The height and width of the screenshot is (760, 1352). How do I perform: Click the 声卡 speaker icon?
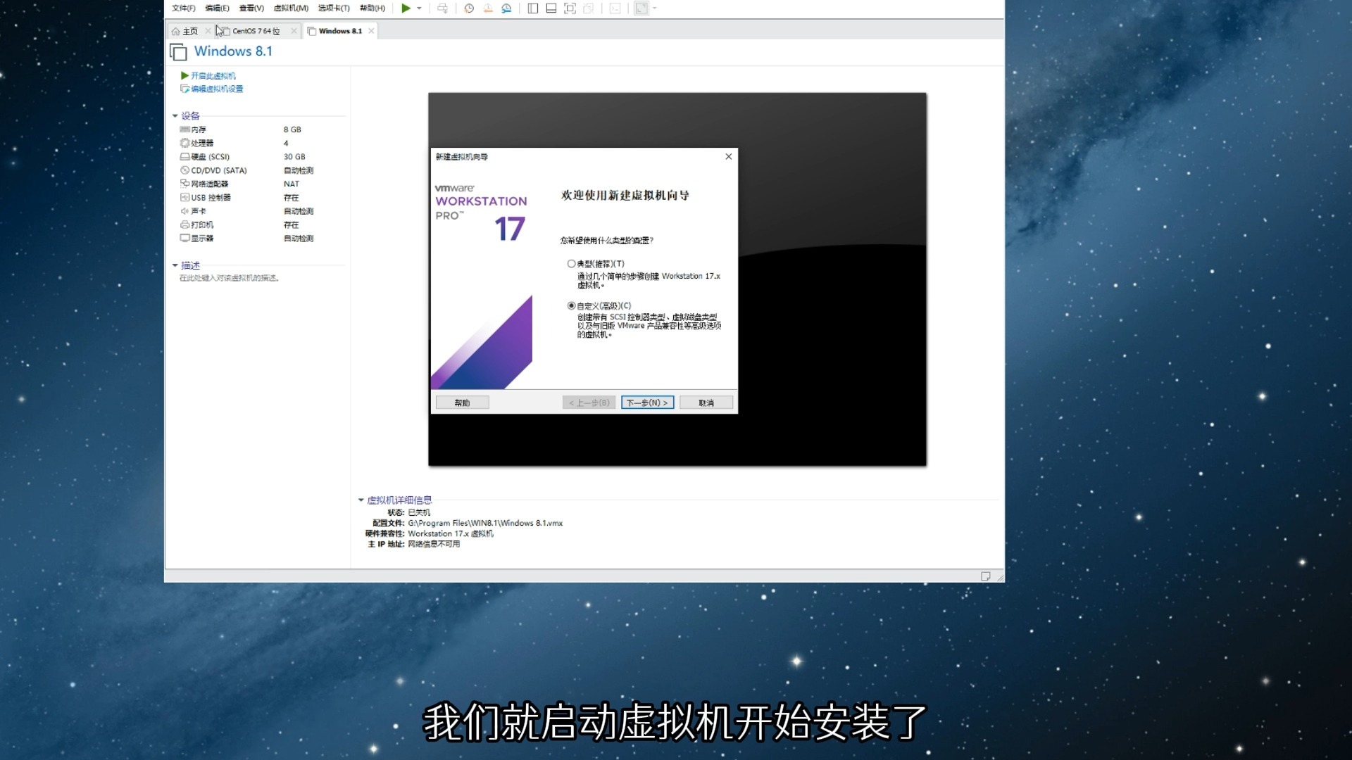pyautogui.click(x=184, y=211)
